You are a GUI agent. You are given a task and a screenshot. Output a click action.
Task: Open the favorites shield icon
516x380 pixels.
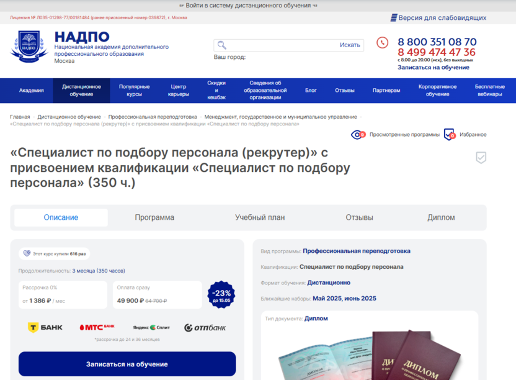[450, 135]
